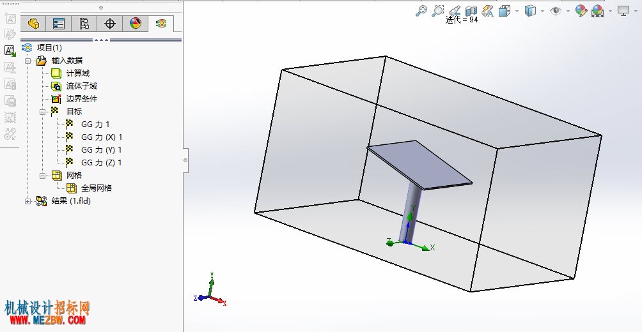This screenshot has width=642, height=332.
Task: Click the Apply Scene icon
Action: click(x=598, y=11)
